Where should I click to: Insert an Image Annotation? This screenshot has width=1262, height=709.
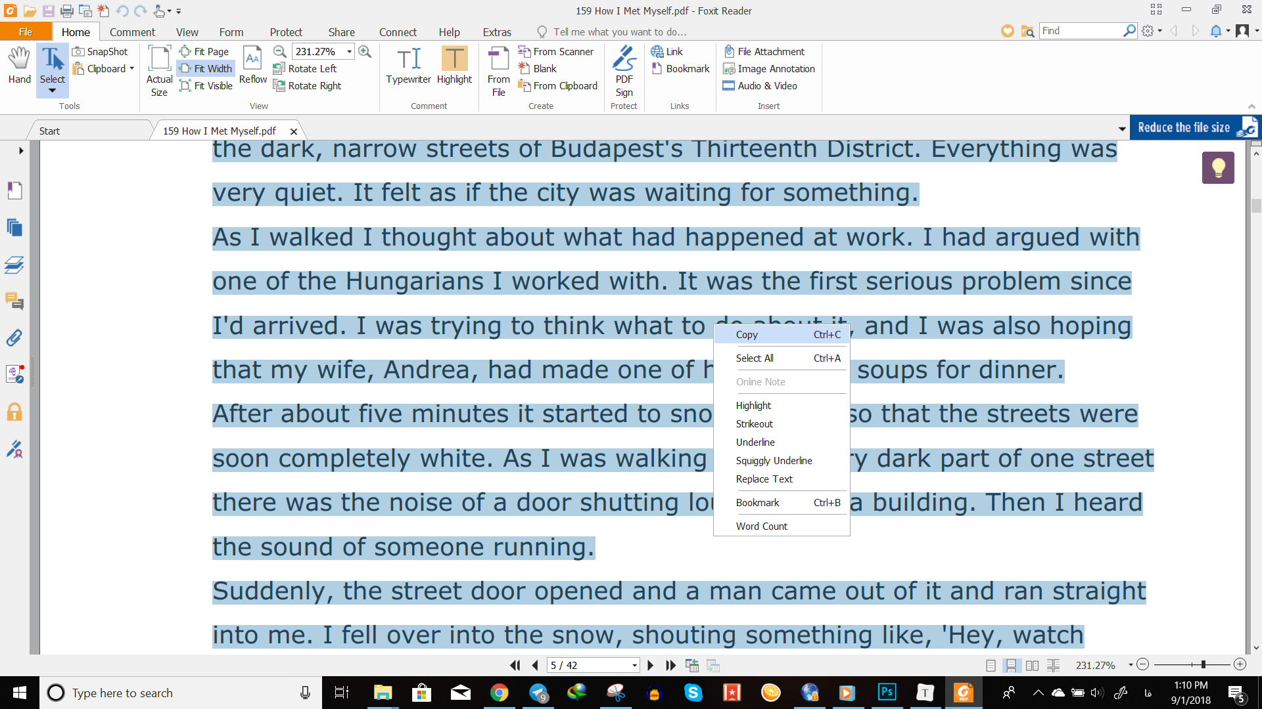[769, 68]
